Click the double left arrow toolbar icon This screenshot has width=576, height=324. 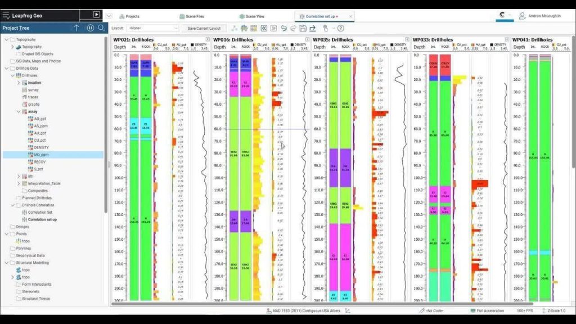pos(263,28)
